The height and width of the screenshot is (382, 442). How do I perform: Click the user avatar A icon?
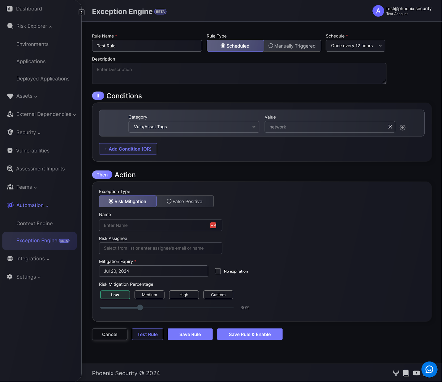click(x=378, y=11)
